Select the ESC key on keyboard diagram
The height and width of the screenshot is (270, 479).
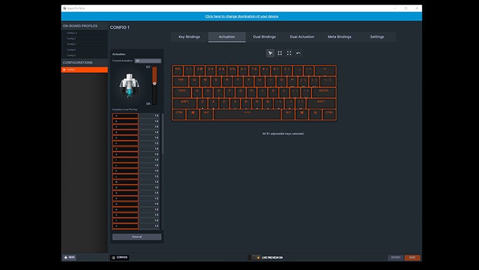tap(178, 71)
